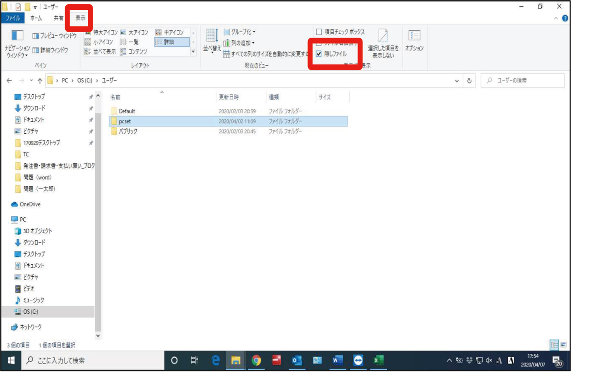610x372 pixels.
Task: Toggle the プレビュー ウィンドウ pane
Action: point(54,36)
